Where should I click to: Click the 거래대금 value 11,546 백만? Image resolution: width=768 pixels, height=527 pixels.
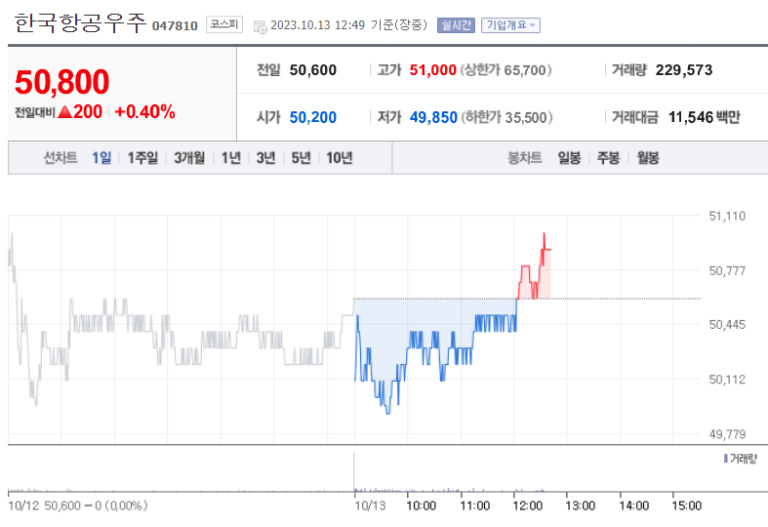705,117
